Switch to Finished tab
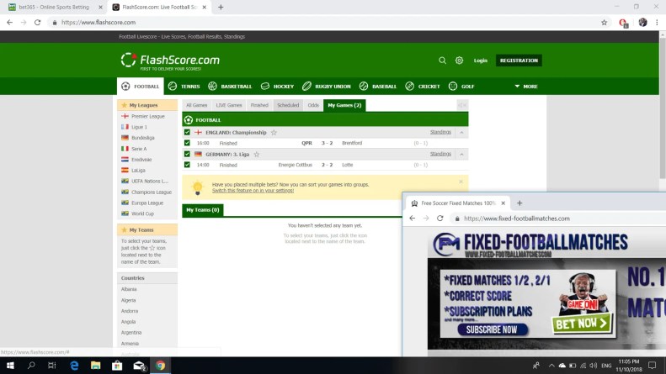 [x=259, y=105]
